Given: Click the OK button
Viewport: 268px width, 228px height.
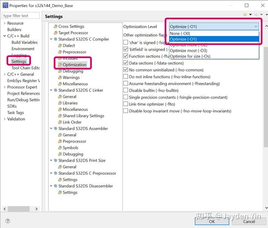Looking at the screenshot, I should (x=212, y=221).
